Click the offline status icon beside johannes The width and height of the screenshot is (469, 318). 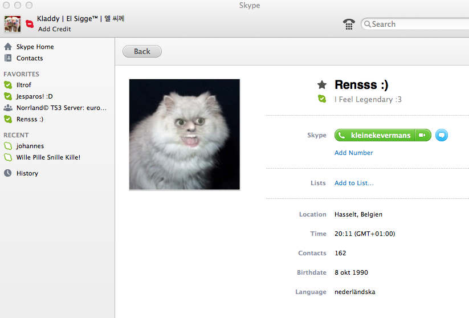coord(8,146)
